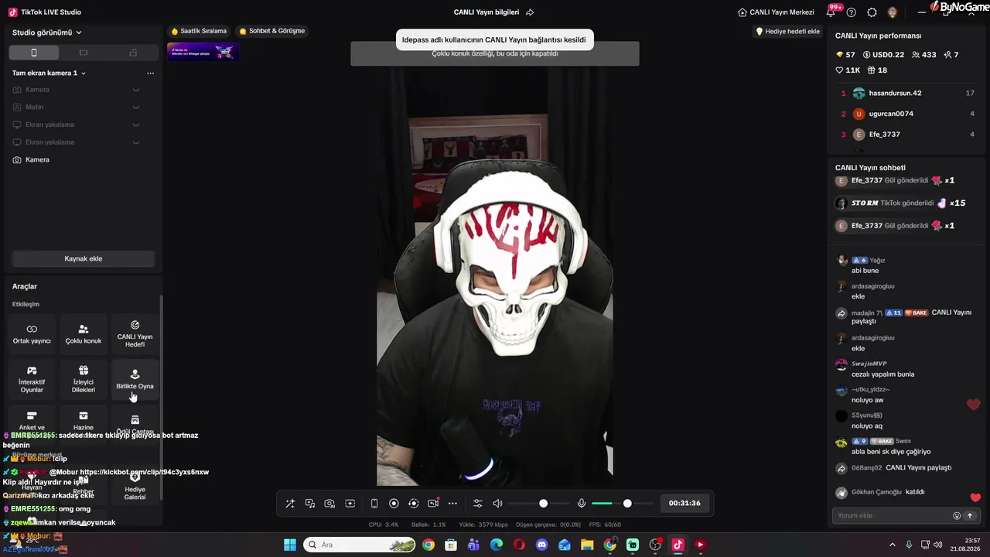Click Hediye hedefi ekle button
Screen dimensions: 990x557
(x=787, y=31)
